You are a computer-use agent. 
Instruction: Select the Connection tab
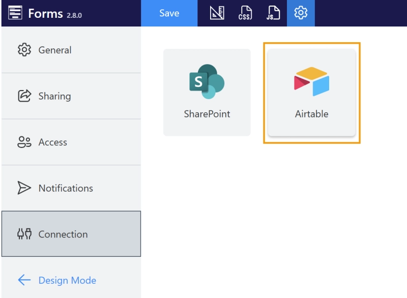click(x=71, y=234)
